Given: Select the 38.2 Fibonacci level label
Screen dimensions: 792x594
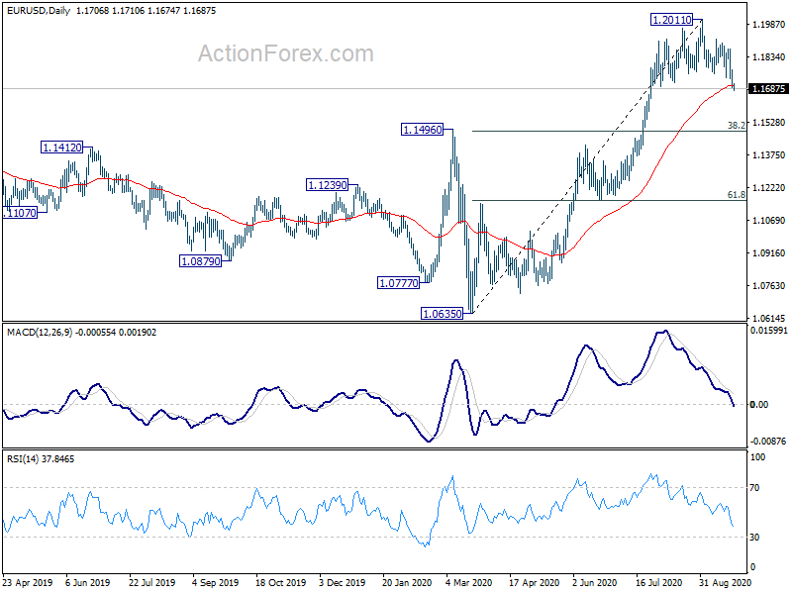Looking at the screenshot, I should pos(736,126).
